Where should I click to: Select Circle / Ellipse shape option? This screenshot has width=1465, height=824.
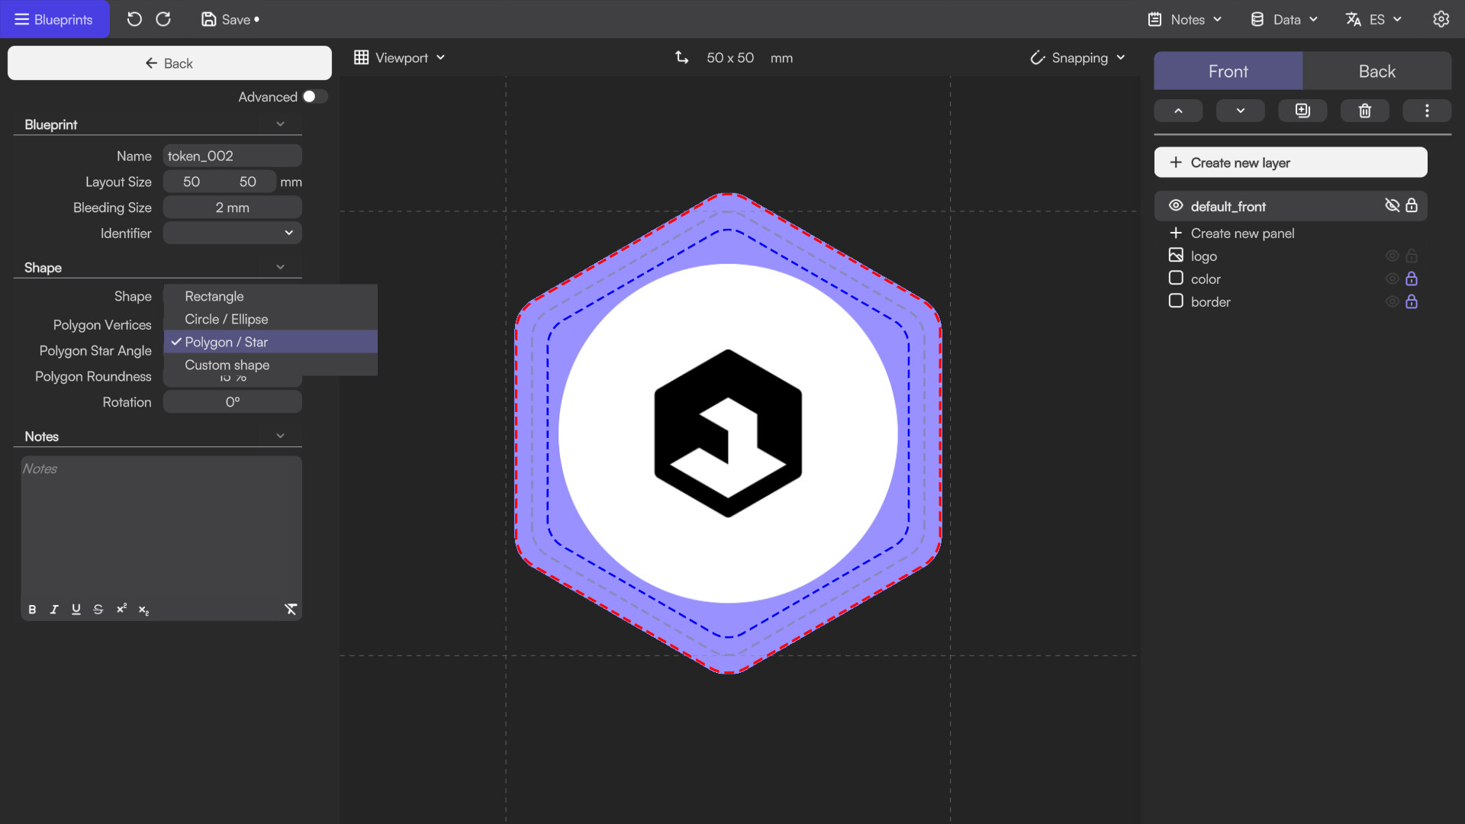[226, 319]
